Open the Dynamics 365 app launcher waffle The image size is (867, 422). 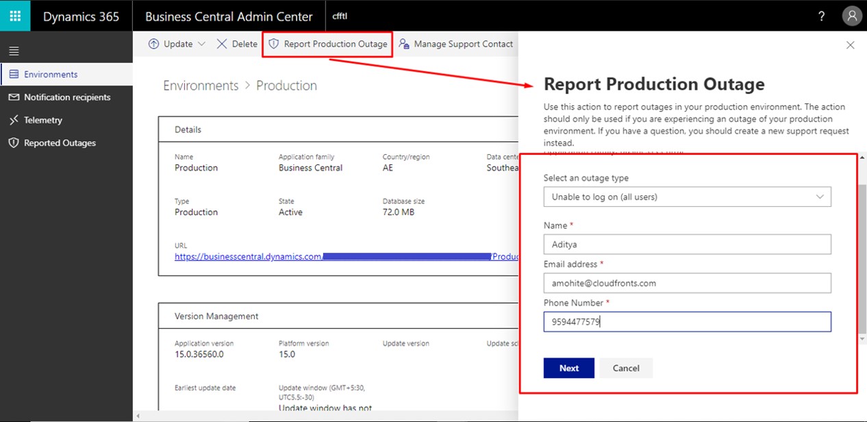point(15,16)
